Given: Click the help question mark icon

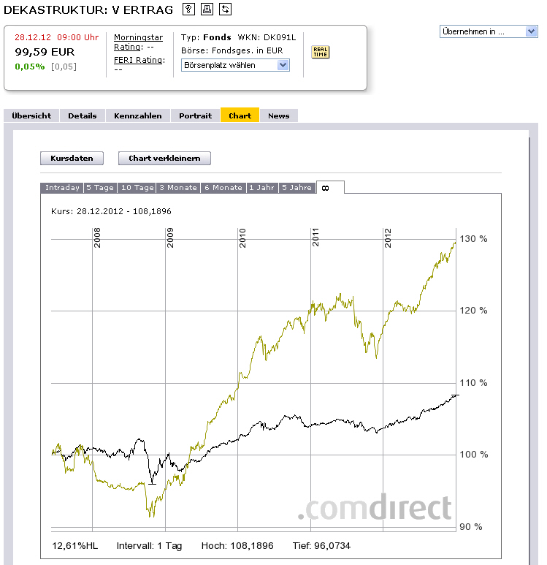Looking at the screenshot, I should 188,10.
